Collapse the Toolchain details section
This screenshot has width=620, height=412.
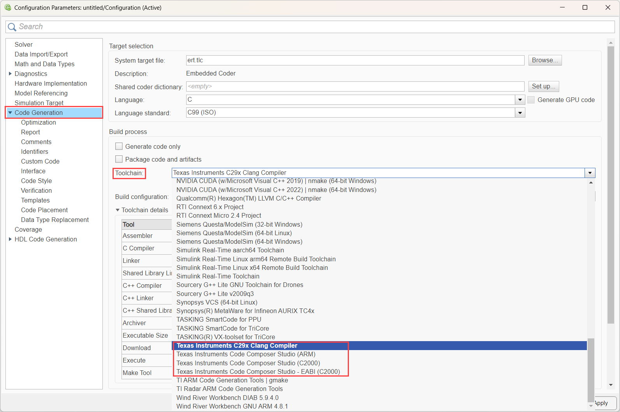point(118,210)
